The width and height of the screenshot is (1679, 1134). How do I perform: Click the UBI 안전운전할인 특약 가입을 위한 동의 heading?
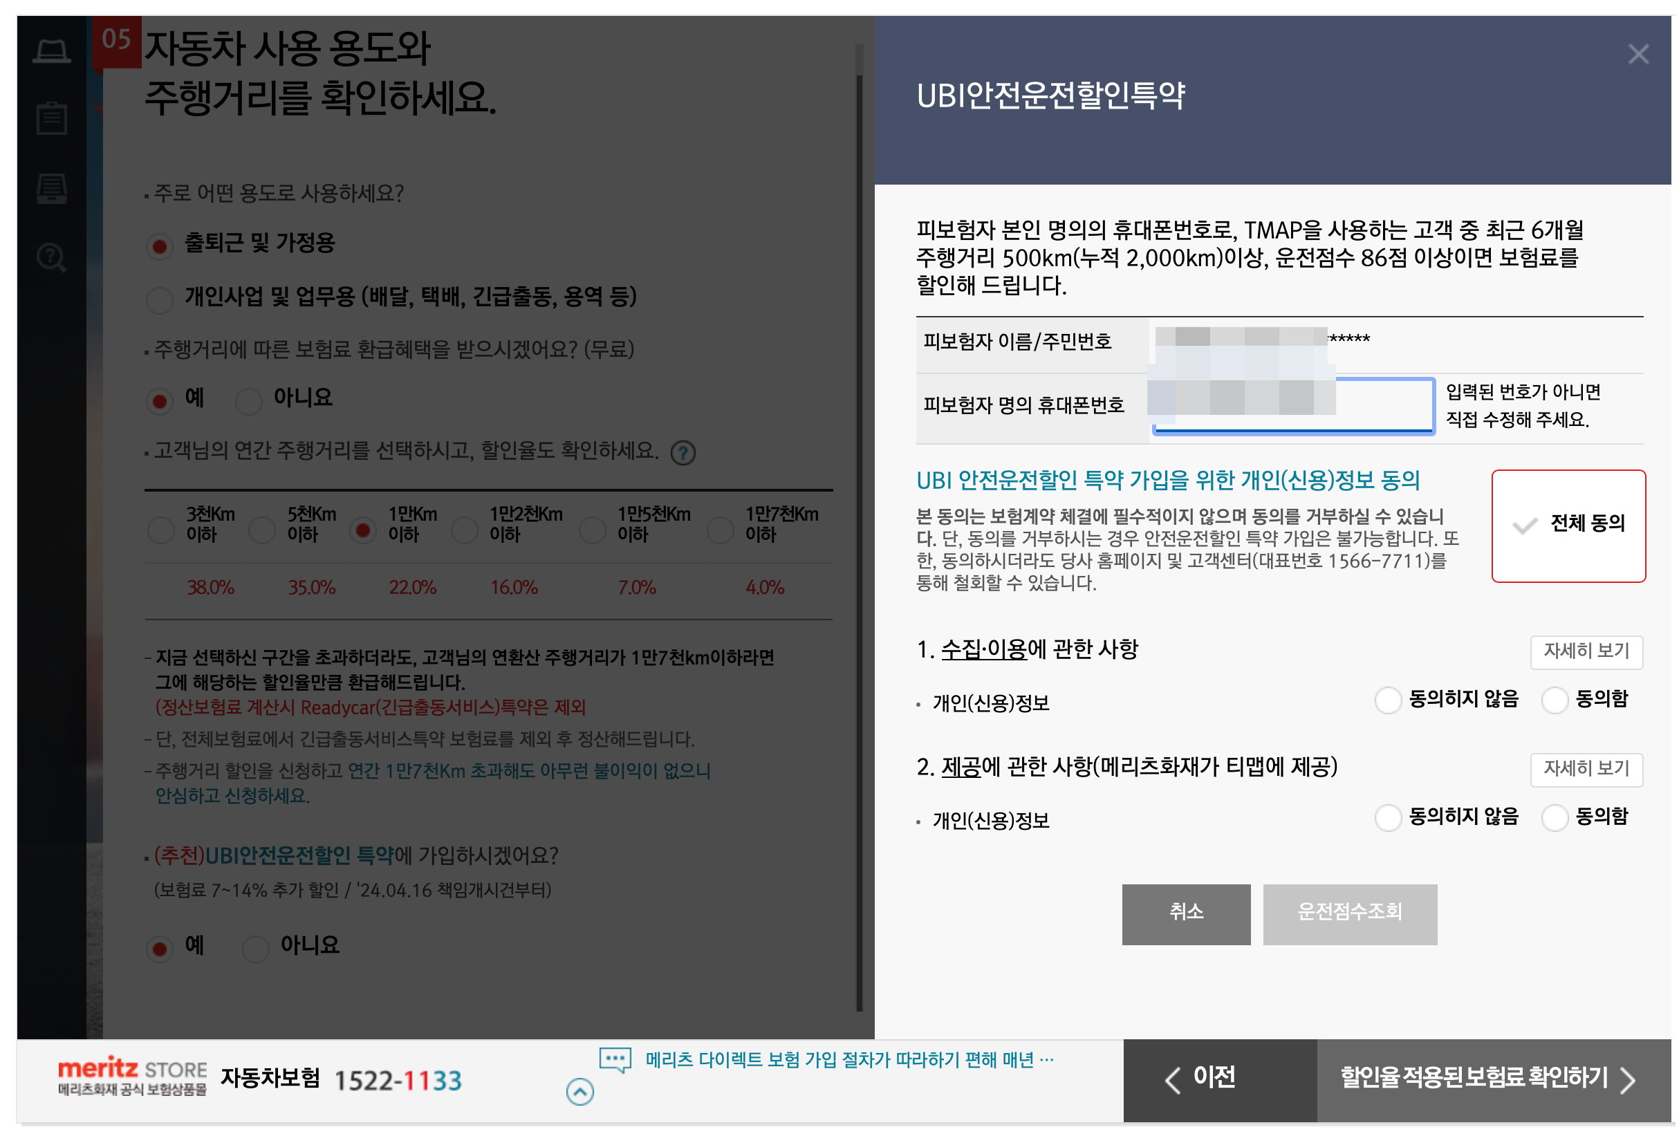1167,481
